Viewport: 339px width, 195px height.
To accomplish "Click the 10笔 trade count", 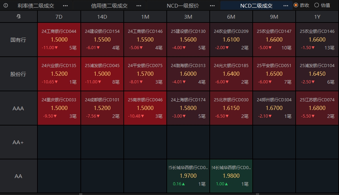I will pyautogui.click(x=286, y=48).
